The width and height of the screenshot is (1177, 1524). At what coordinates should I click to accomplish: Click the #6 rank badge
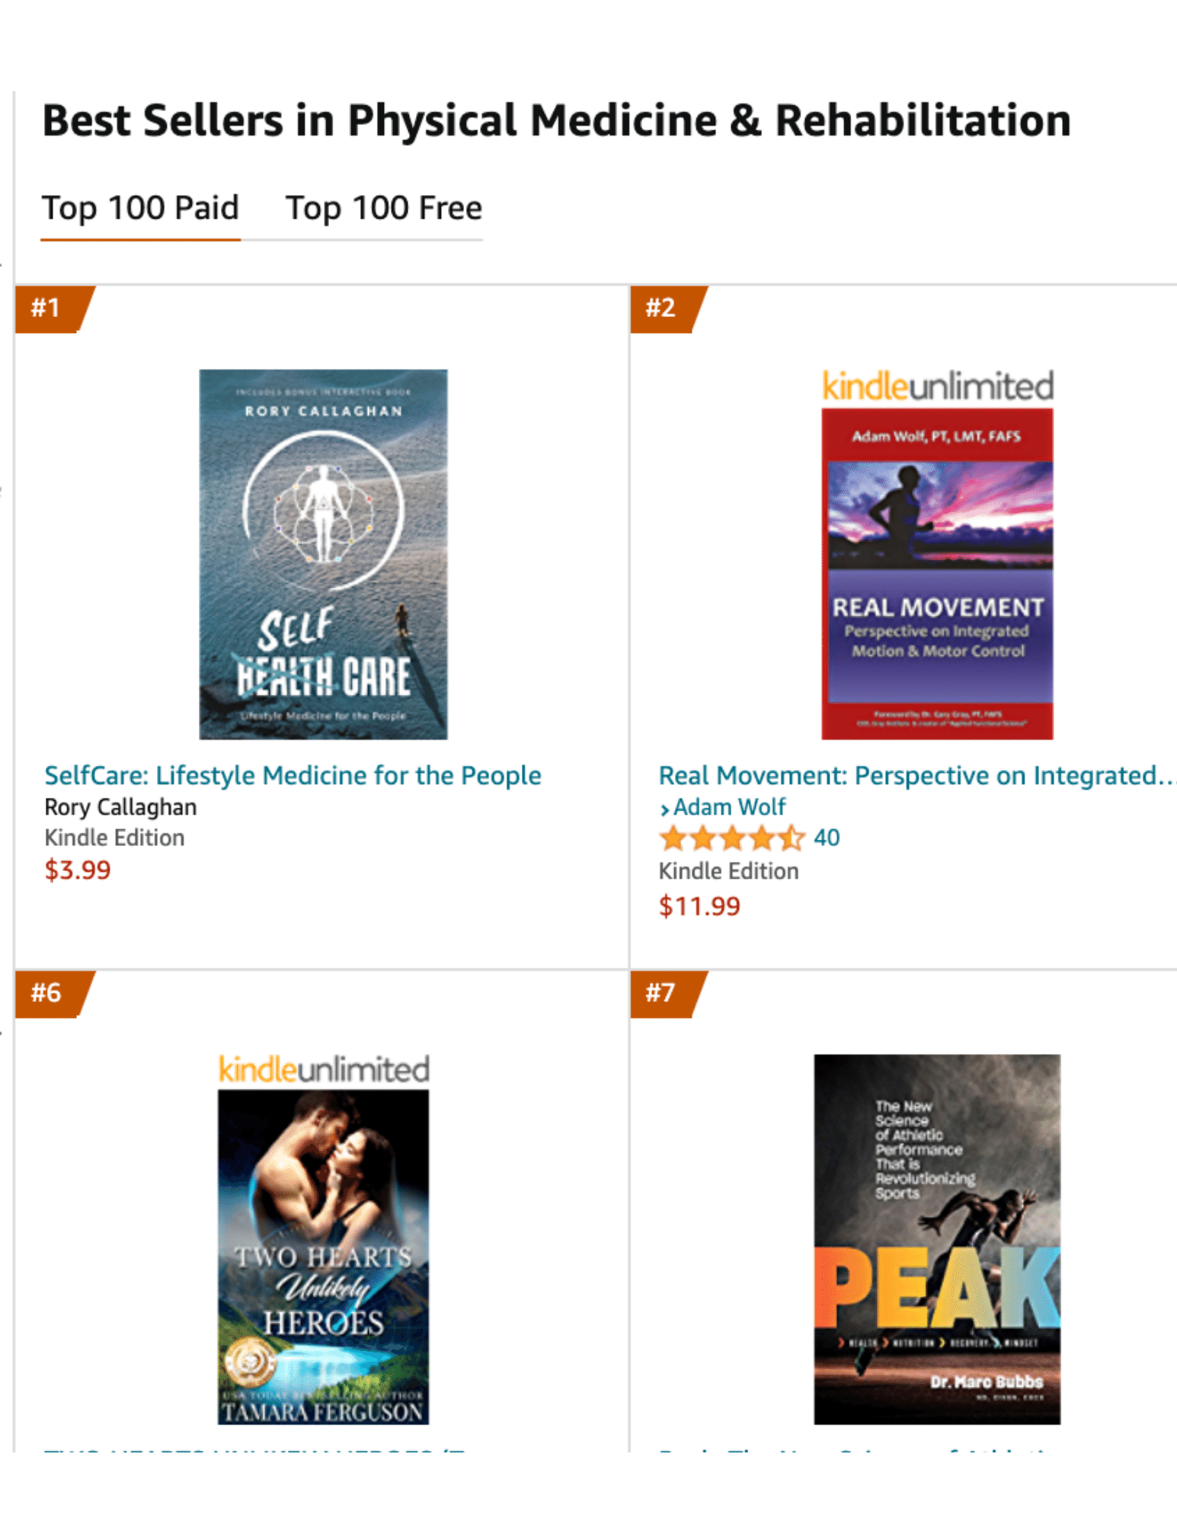tap(54, 994)
